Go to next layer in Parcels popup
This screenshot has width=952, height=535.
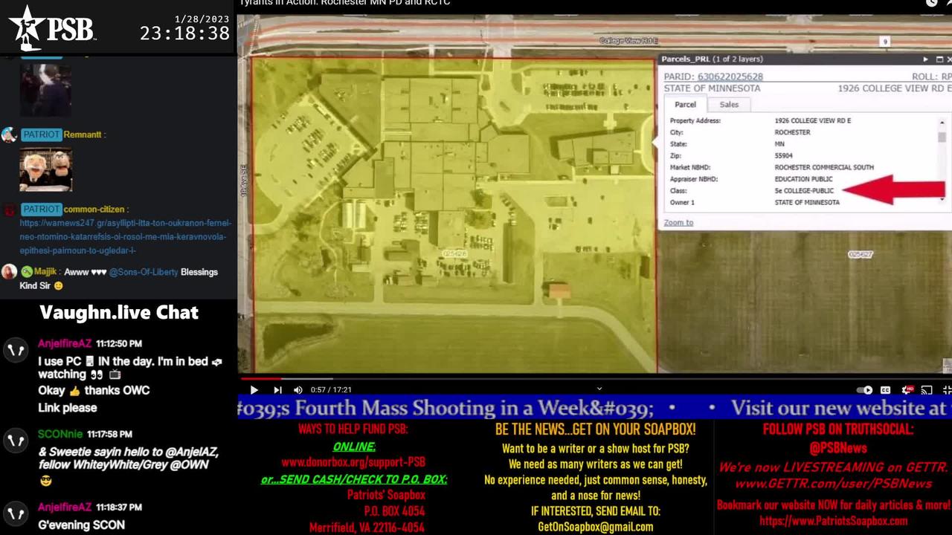[925, 59]
